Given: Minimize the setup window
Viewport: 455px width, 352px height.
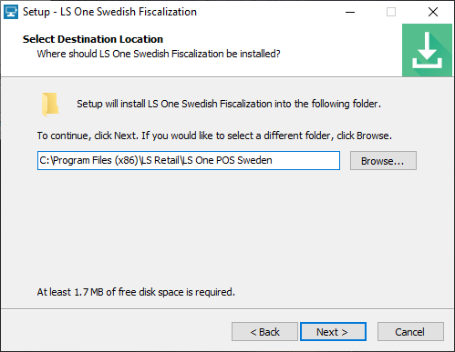Looking at the screenshot, I should pyautogui.click(x=350, y=12).
